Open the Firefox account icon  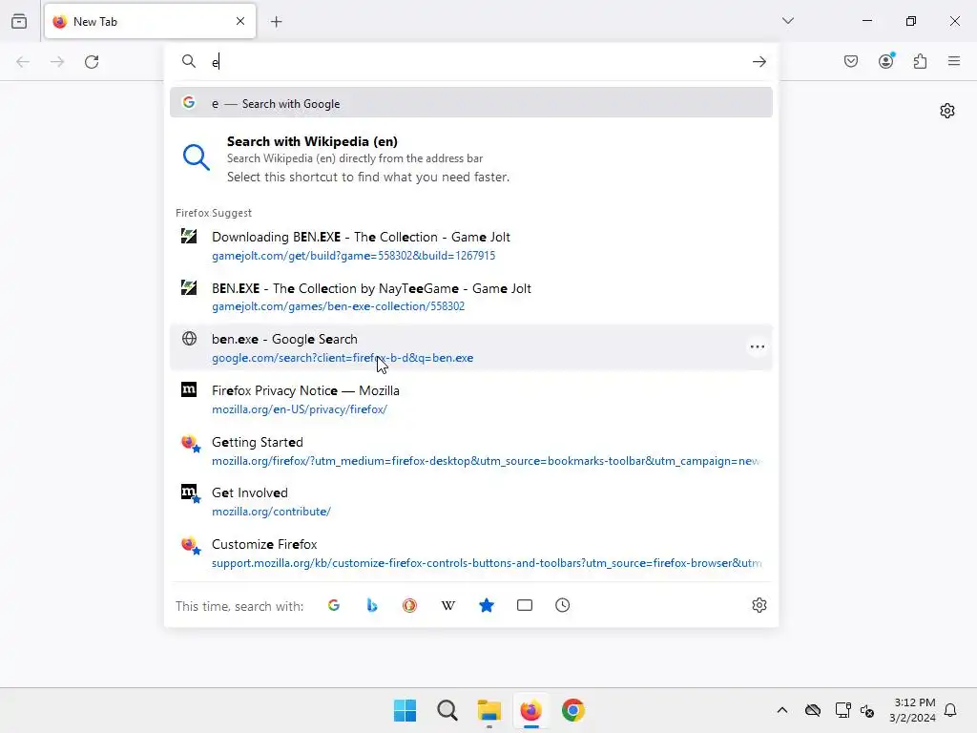pos(886,61)
